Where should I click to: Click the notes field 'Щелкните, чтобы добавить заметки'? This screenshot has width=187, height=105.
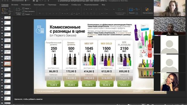(x=28, y=99)
